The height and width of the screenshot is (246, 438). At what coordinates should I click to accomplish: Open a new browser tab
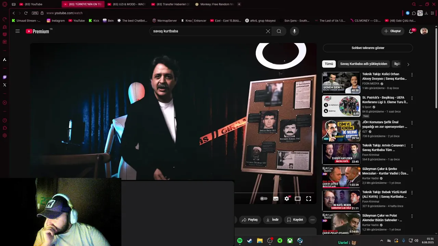pos(239,4)
